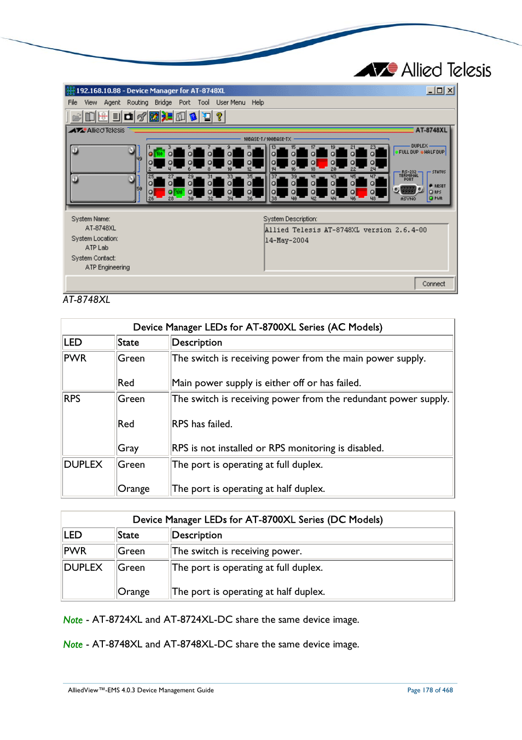Open the Help menu

pos(258,102)
